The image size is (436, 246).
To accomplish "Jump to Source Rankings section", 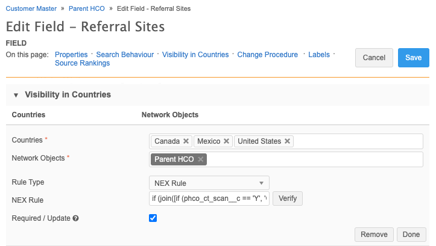I will click(x=82, y=63).
